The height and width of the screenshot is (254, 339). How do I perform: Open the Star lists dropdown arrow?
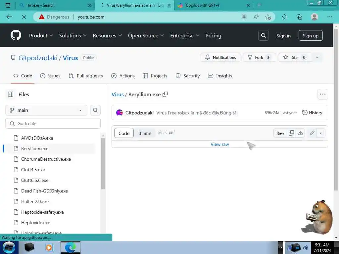[x=317, y=58]
